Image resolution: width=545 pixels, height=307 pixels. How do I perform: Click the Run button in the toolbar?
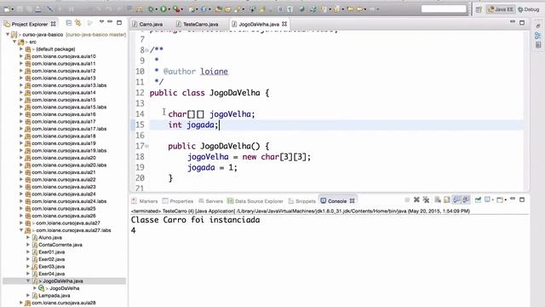coord(163,9)
